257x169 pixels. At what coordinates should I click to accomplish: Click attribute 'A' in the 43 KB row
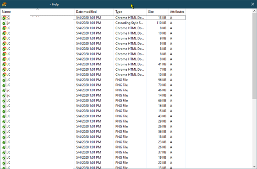point(171,116)
